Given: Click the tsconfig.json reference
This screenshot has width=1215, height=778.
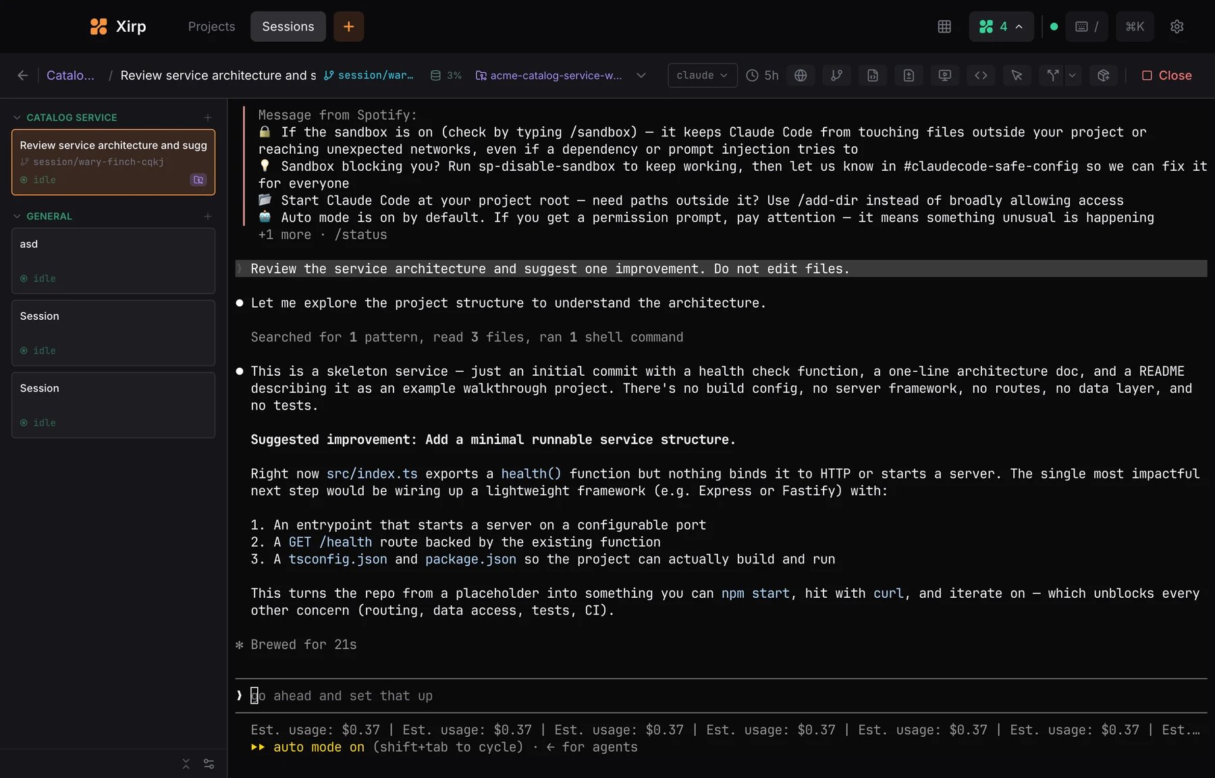Looking at the screenshot, I should click(x=337, y=559).
